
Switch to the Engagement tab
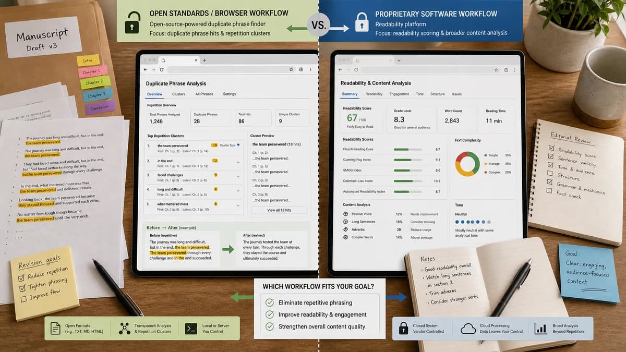(399, 94)
